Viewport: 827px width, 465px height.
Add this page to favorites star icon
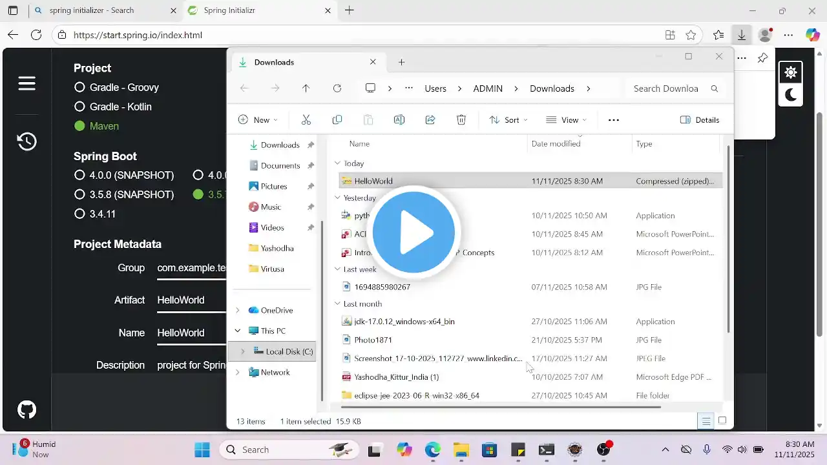691,35
